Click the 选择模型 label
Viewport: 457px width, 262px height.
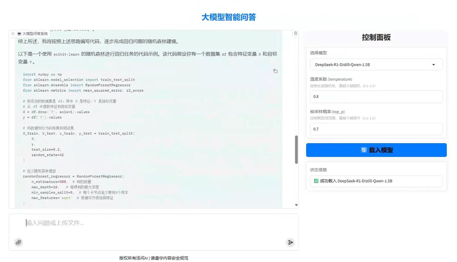point(318,53)
